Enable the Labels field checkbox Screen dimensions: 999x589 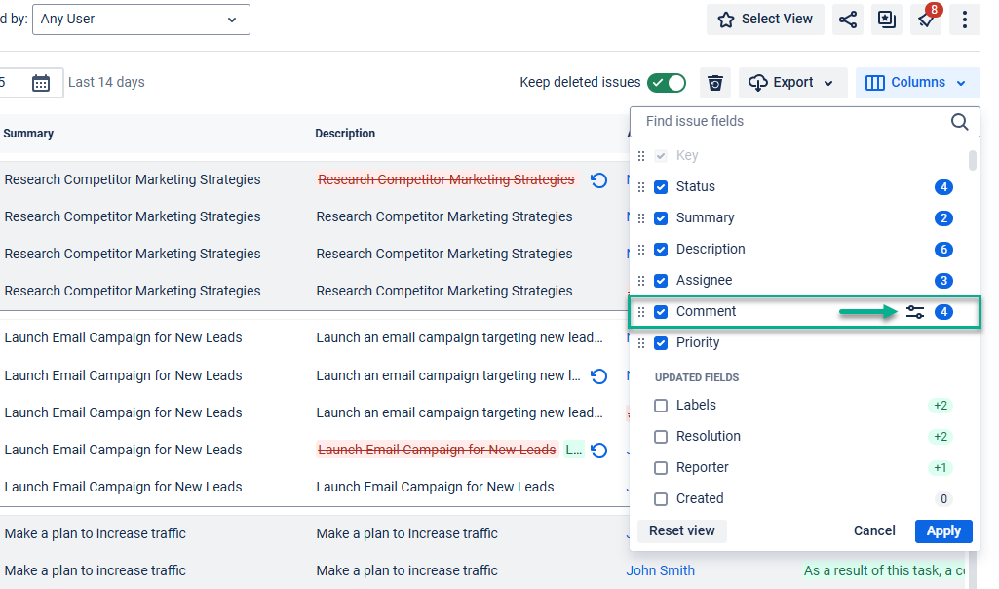click(661, 406)
